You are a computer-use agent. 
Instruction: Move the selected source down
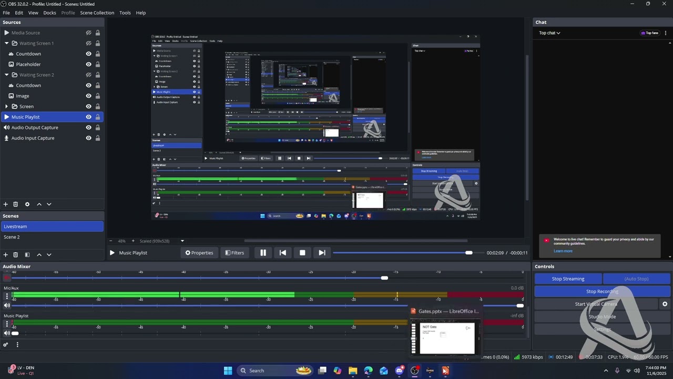[x=49, y=204]
